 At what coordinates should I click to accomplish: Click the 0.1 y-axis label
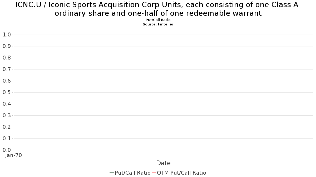pyautogui.click(x=7, y=138)
